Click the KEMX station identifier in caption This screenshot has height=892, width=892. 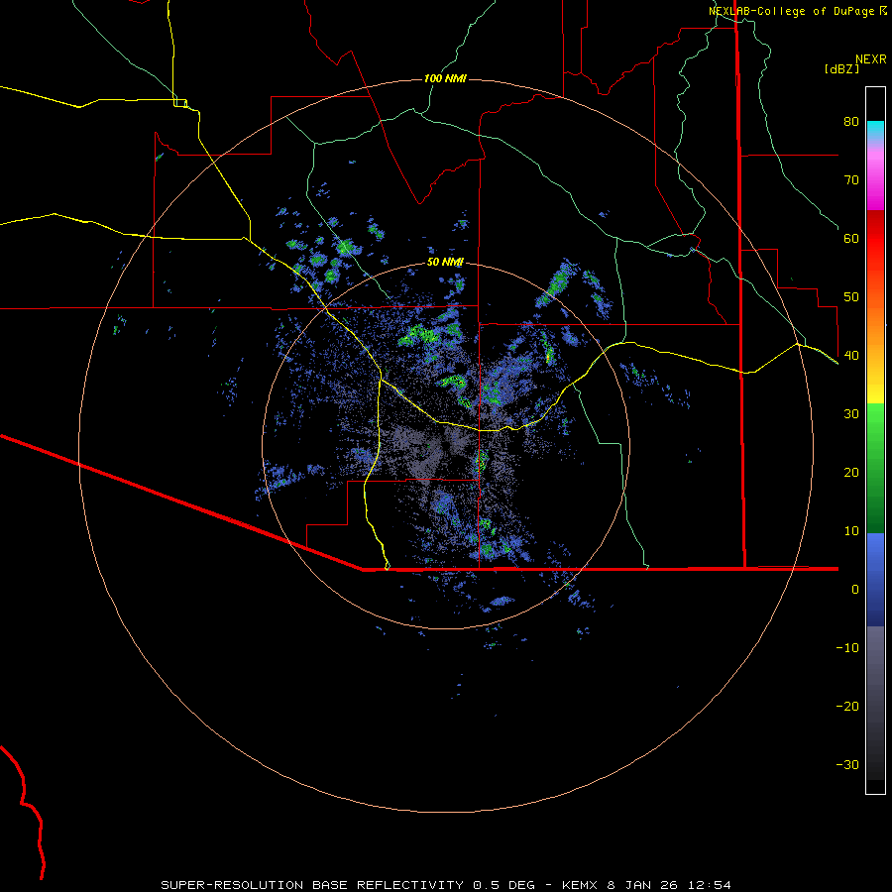click(x=580, y=885)
